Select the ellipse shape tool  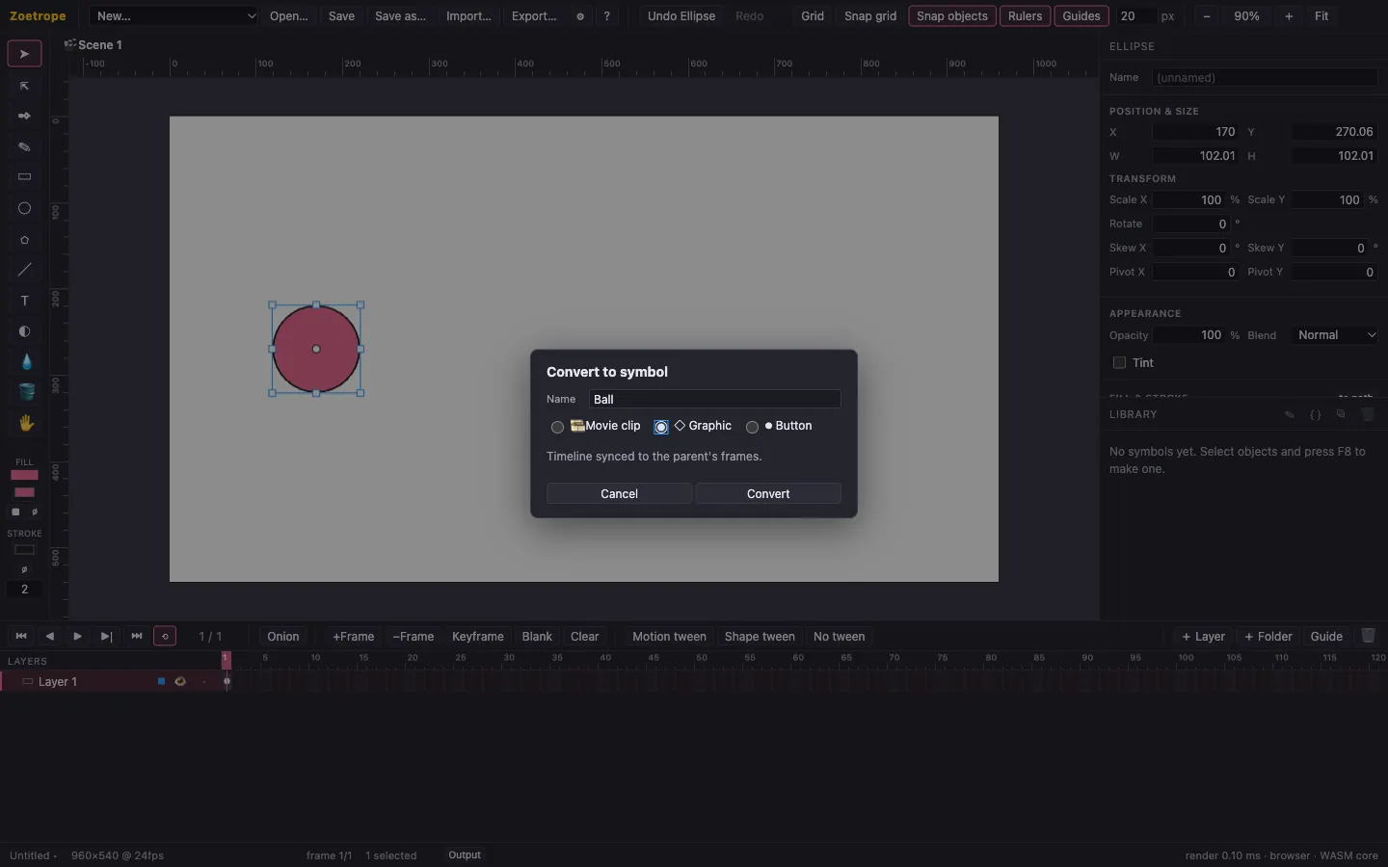coord(24,208)
